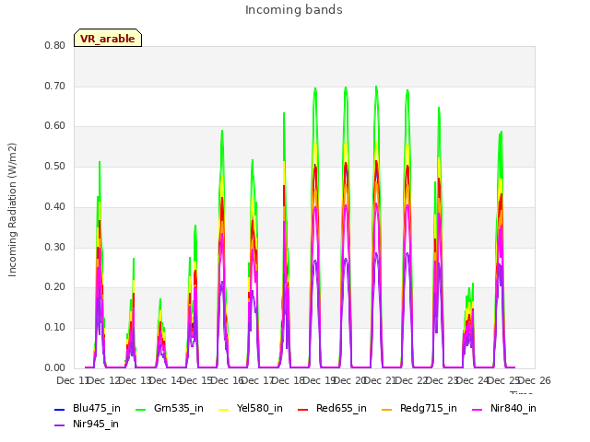Click the 0.60 y-axis tick label
Viewport: 590px width, 442px height.
[x=55, y=126]
